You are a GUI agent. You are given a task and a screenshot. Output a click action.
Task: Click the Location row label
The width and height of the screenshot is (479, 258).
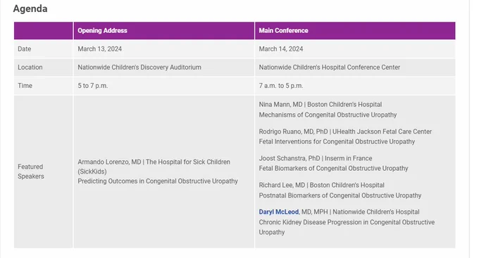[x=30, y=67]
